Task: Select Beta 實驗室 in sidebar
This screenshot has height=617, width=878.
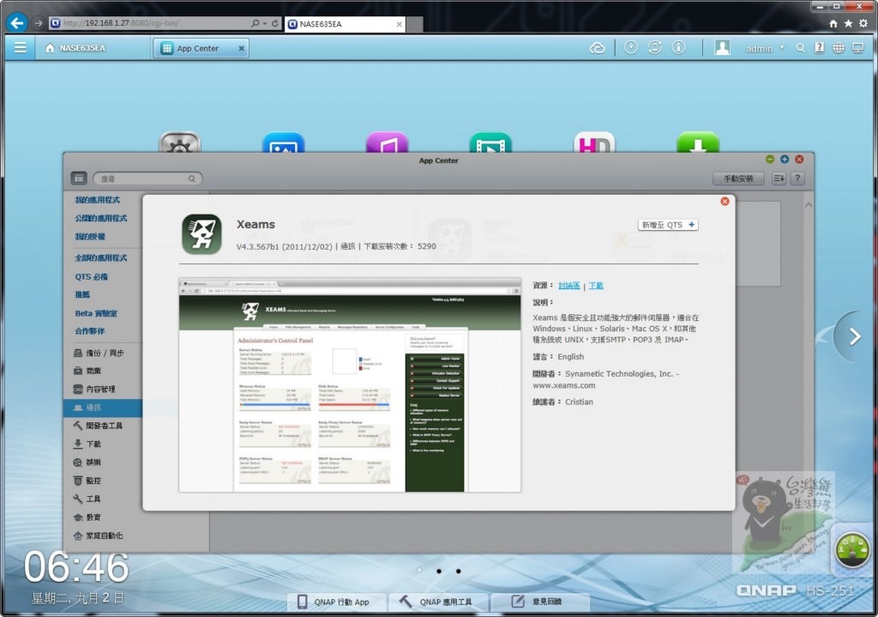Action: [96, 313]
